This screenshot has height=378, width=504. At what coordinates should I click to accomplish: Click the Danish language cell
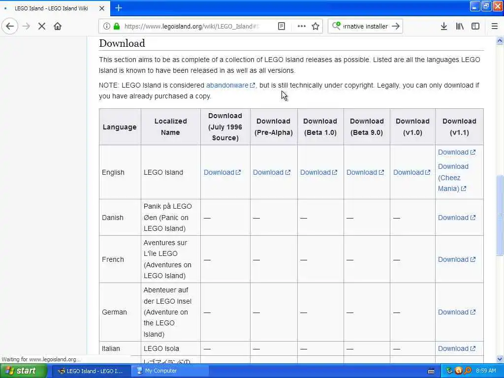[120, 218]
